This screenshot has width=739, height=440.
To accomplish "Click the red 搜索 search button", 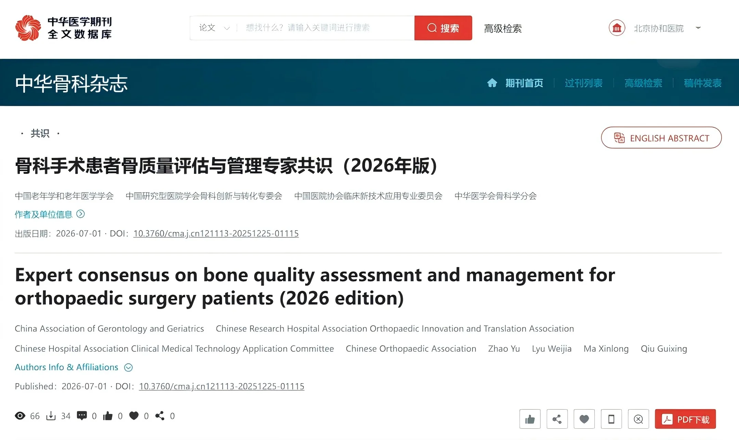I will click(443, 28).
